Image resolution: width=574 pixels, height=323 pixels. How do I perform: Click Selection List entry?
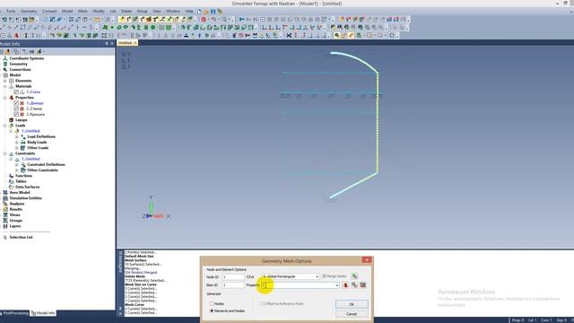pyautogui.click(x=21, y=237)
